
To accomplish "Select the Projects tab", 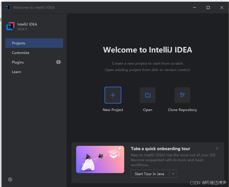I will tap(34, 43).
